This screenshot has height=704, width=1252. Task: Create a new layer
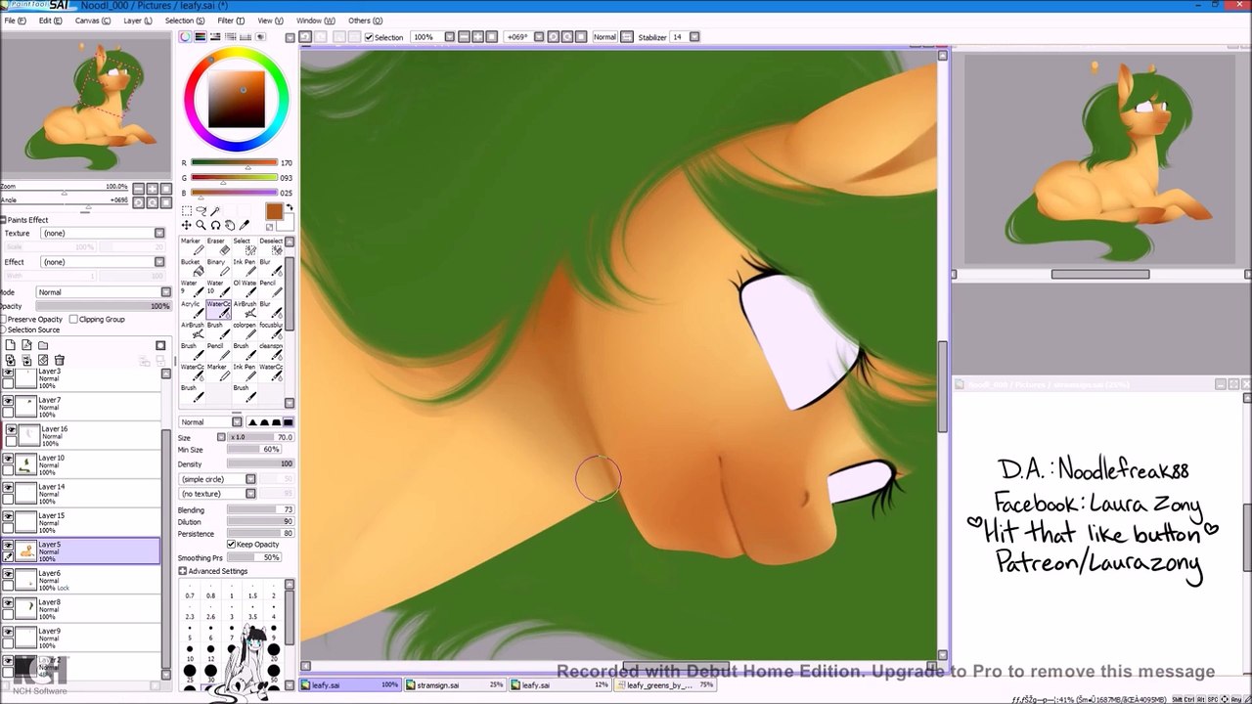click(x=10, y=345)
